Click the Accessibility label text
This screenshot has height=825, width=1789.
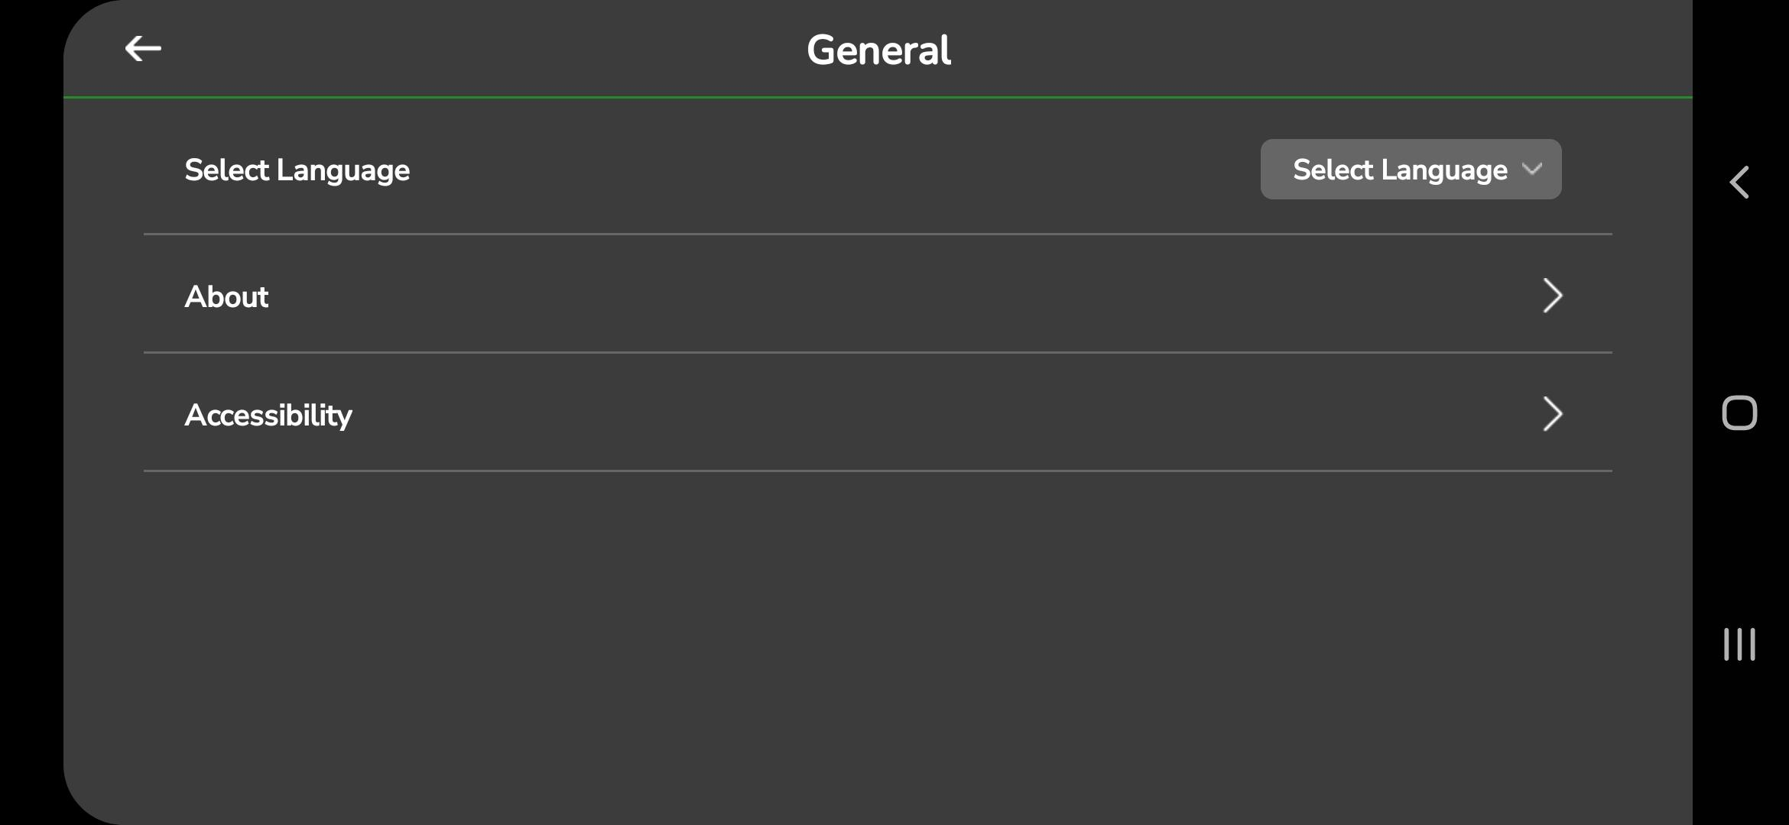click(x=268, y=415)
